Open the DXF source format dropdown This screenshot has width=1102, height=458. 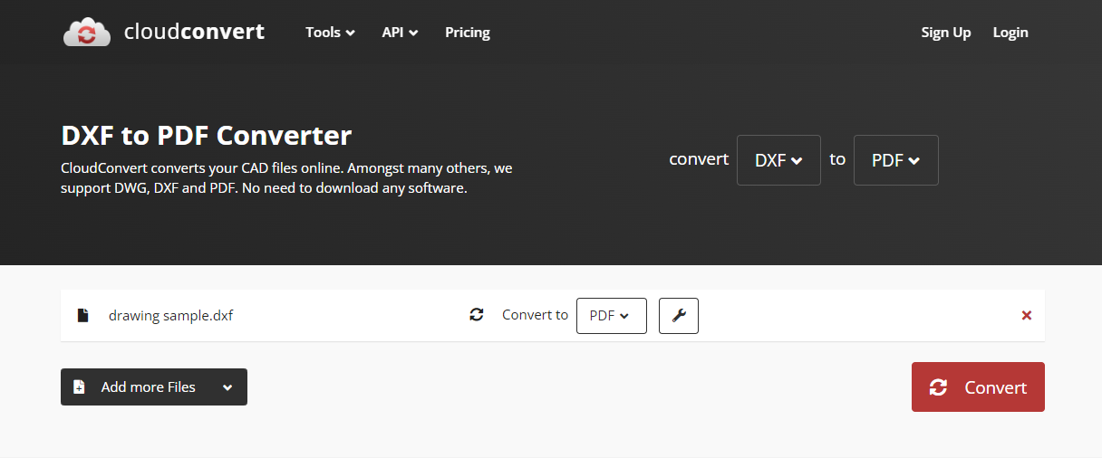click(x=778, y=160)
